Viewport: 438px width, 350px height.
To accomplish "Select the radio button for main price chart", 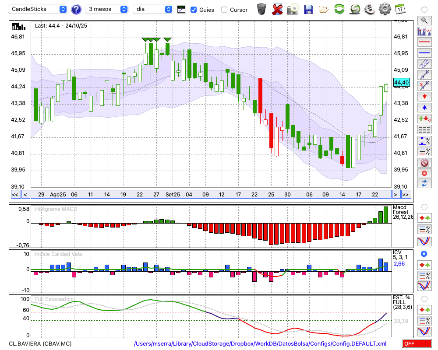I will (424, 10).
